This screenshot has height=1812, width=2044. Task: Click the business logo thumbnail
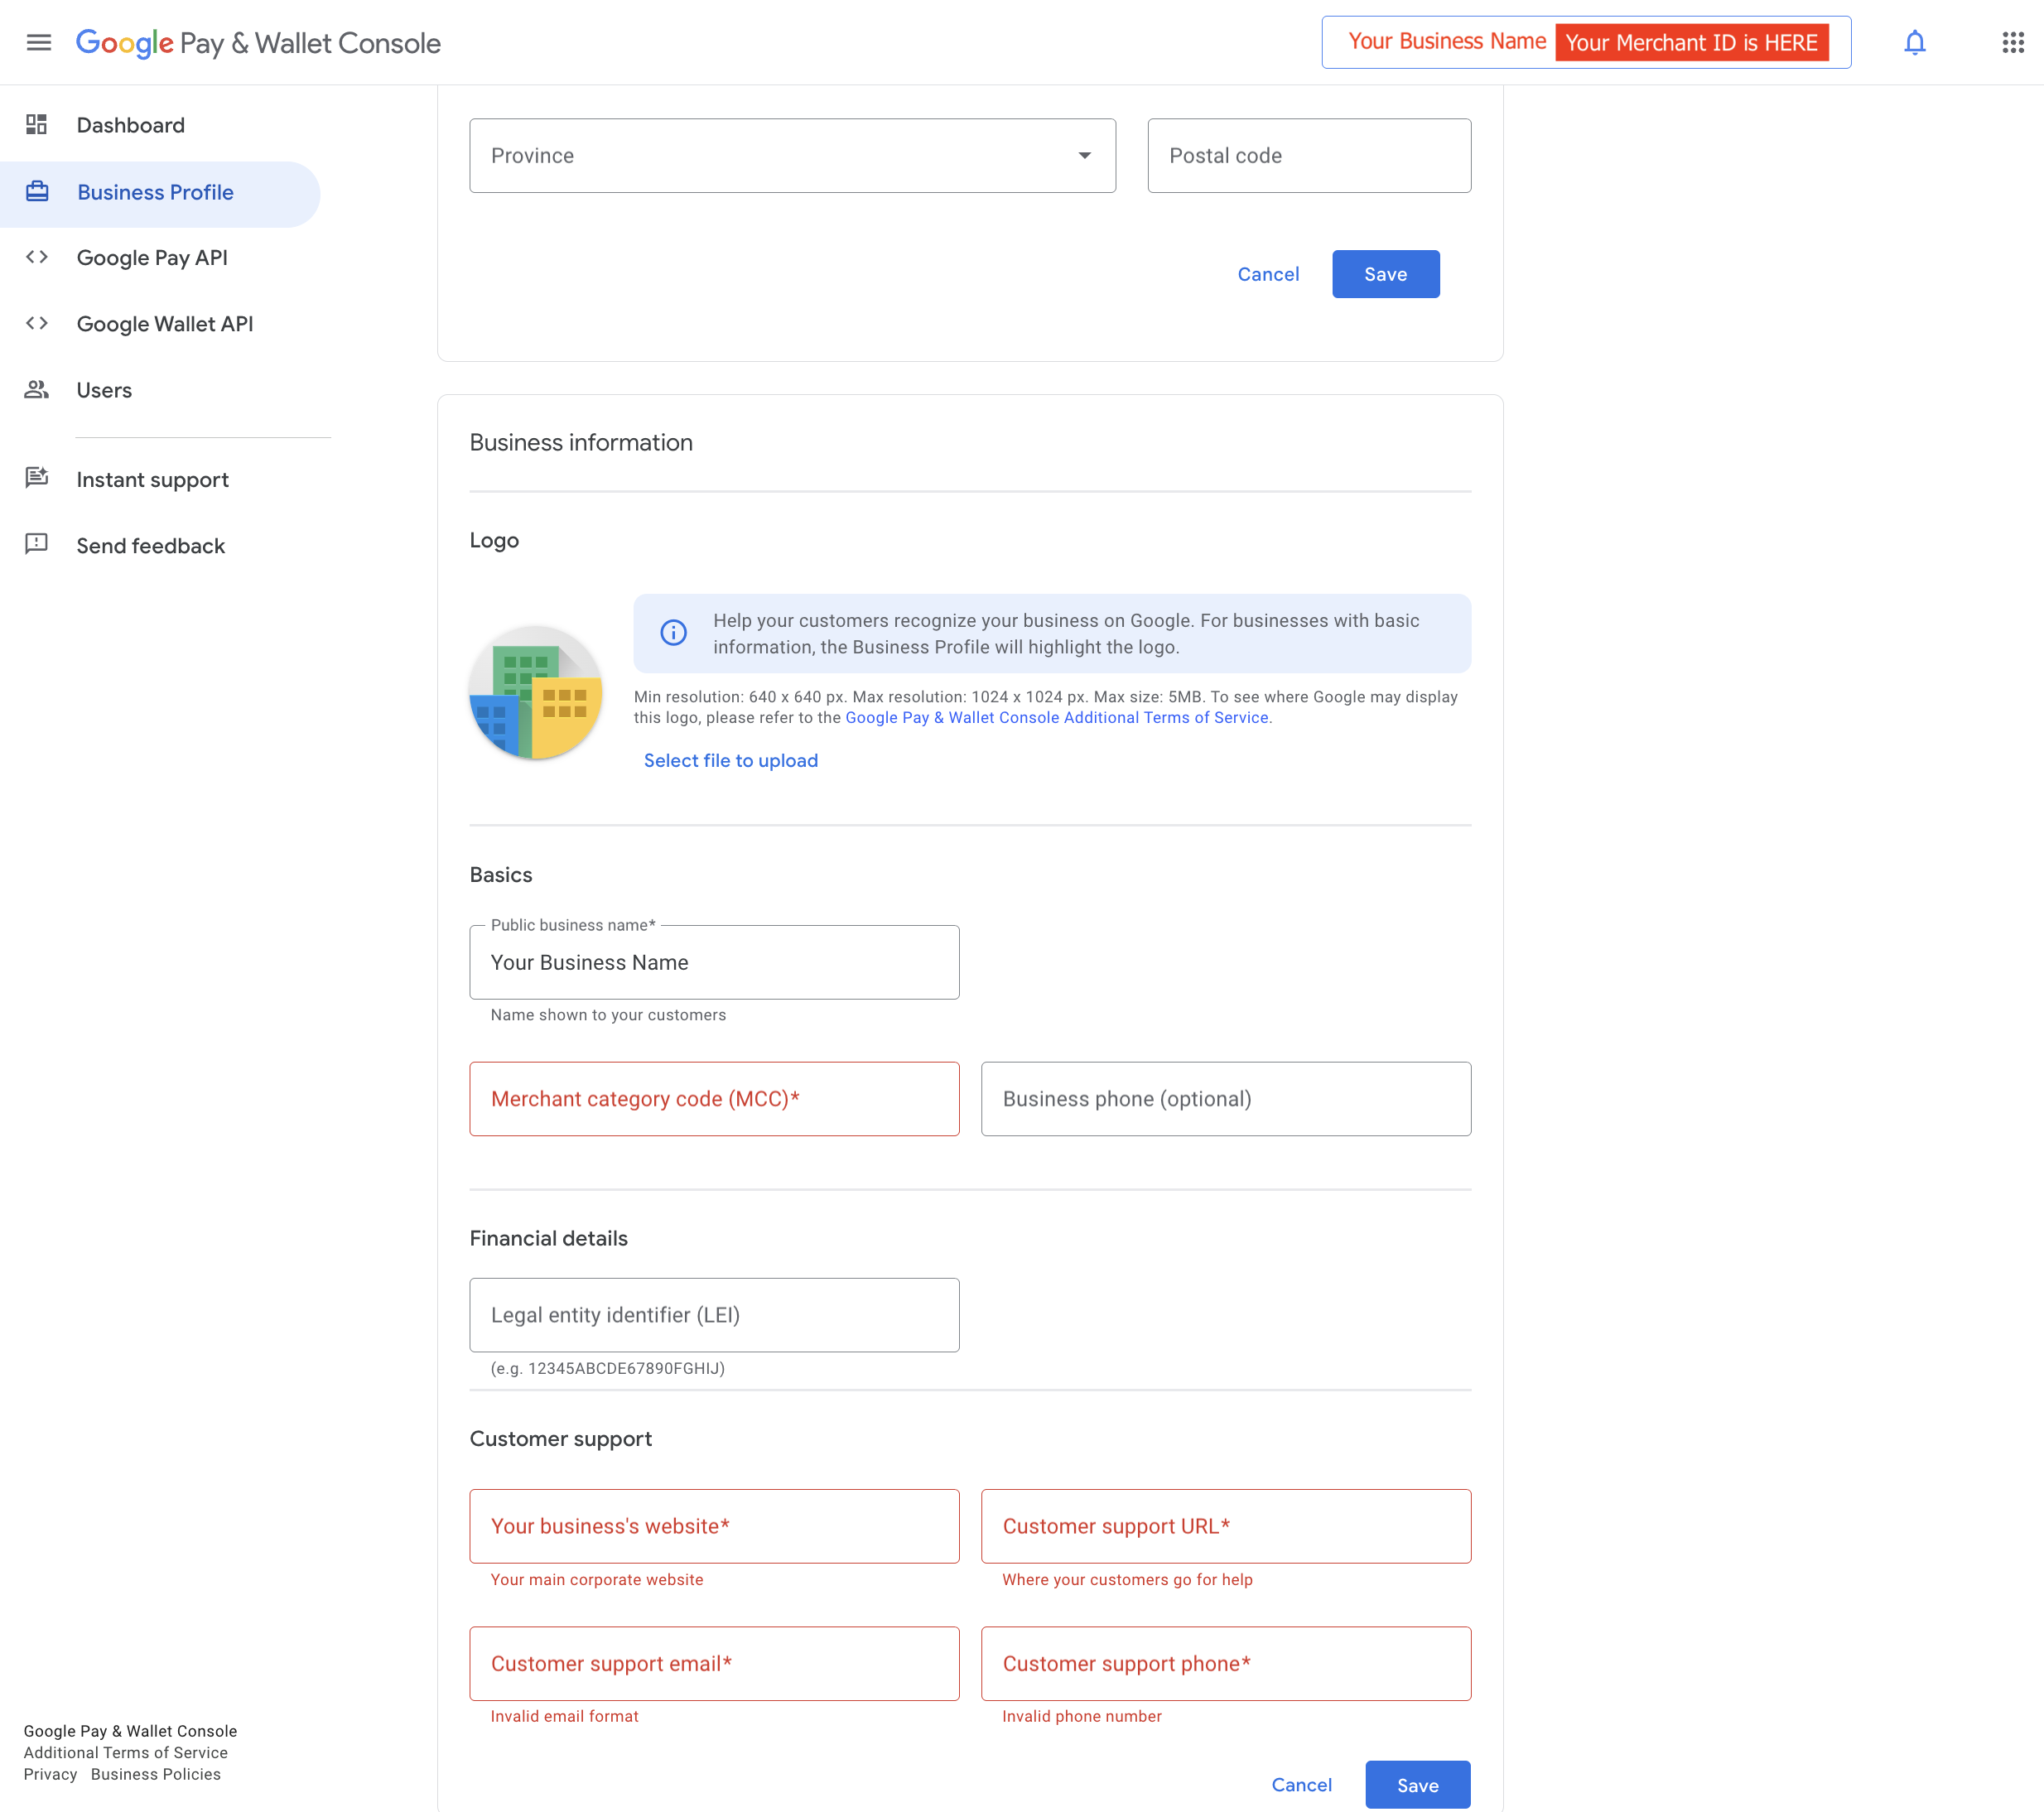coord(535,693)
